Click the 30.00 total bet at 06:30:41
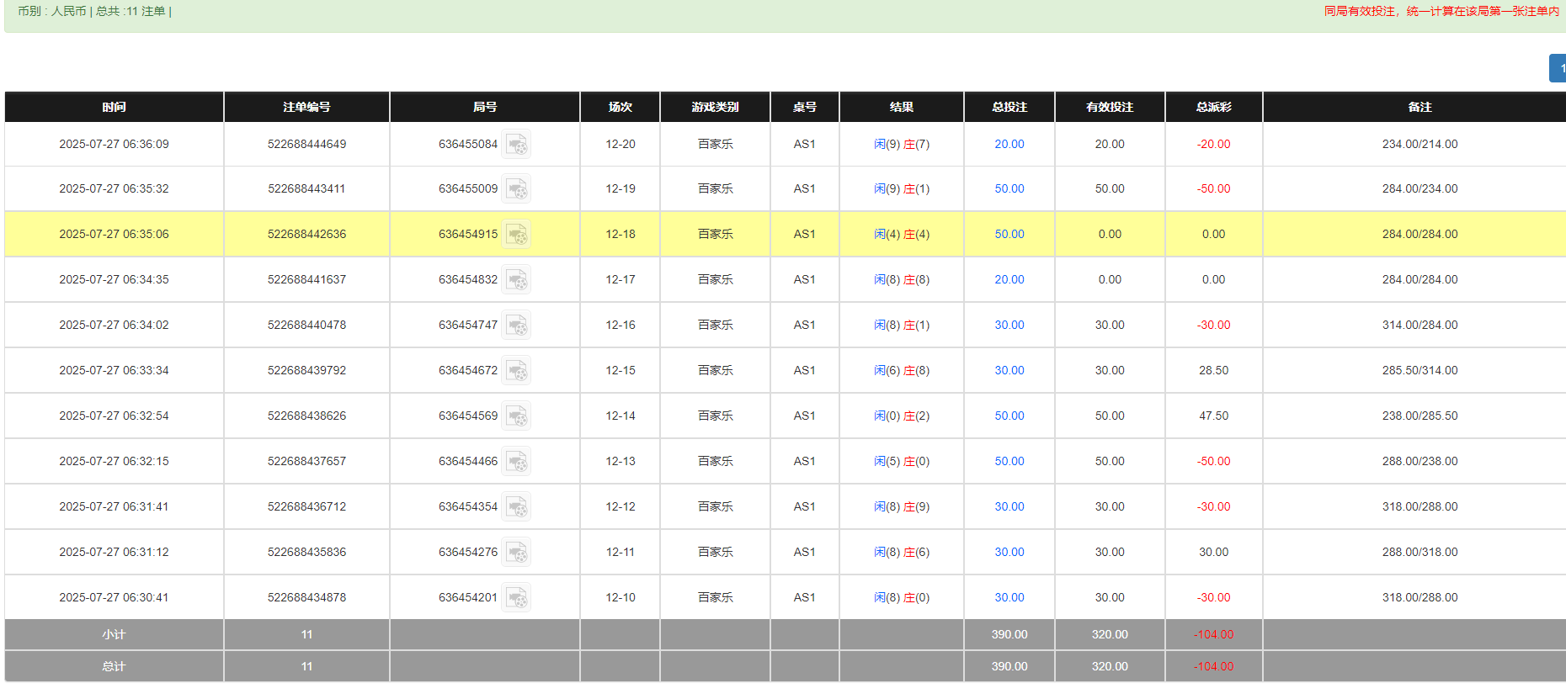 pos(1009,598)
